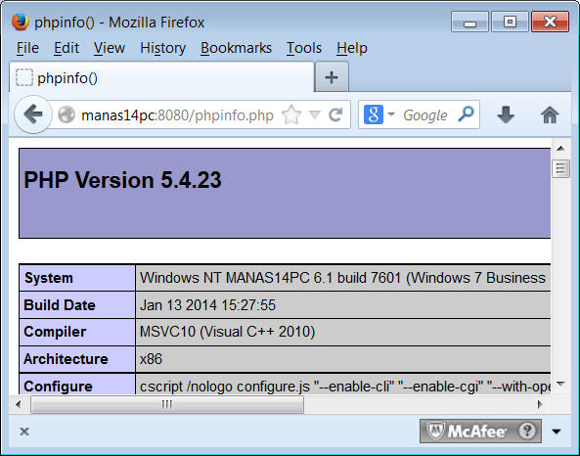
Task: Open a new tab with plus button
Action: pyautogui.click(x=332, y=77)
